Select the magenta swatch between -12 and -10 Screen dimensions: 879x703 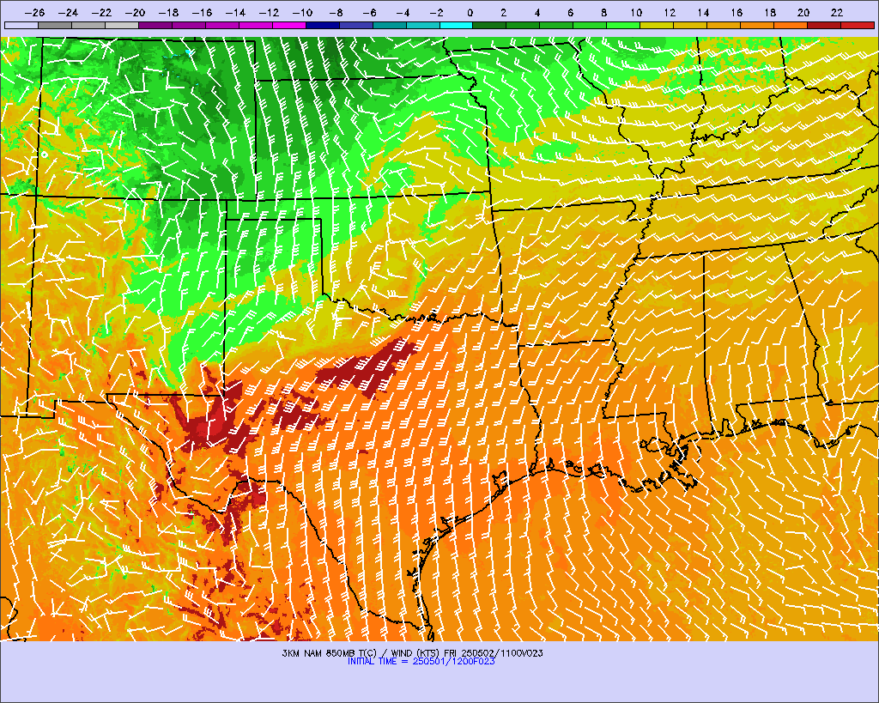[x=288, y=25]
